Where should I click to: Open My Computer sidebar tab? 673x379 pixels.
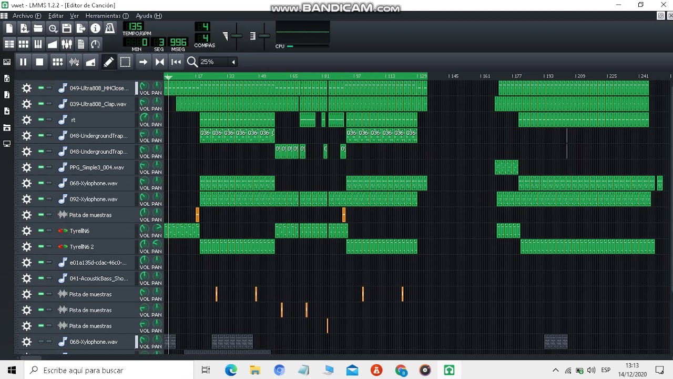click(7, 144)
